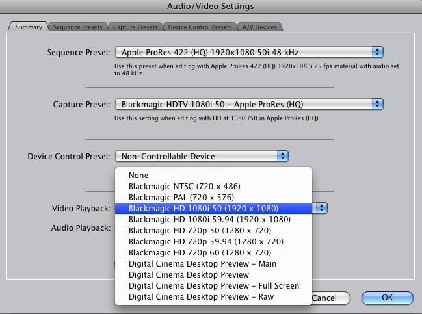The width and height of the screenshot is (422, 314).
Task: Choose Digital Cinema Desktop Preview – Main
Action: 202,264
